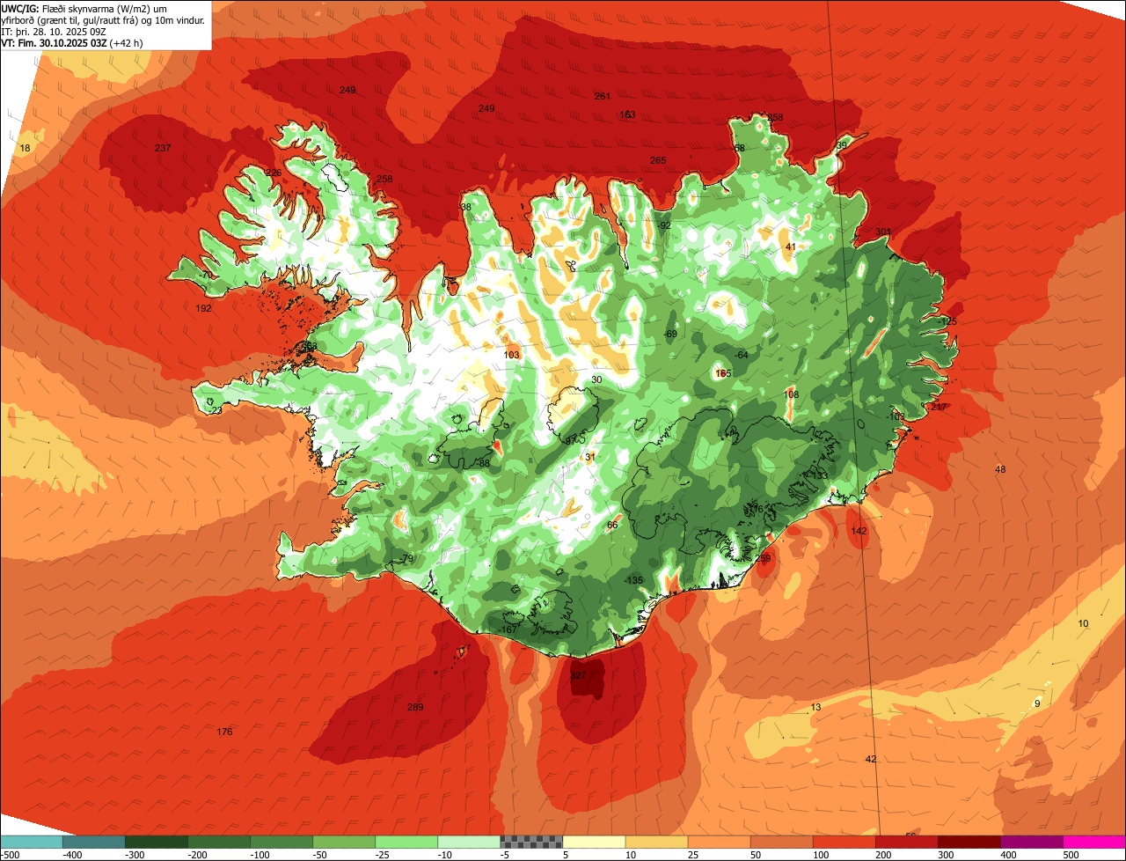The height and width of the screenshot is (861, 1126).
Task: Click the value 165 in the eastern interior
Action: (x=723, y=373)
